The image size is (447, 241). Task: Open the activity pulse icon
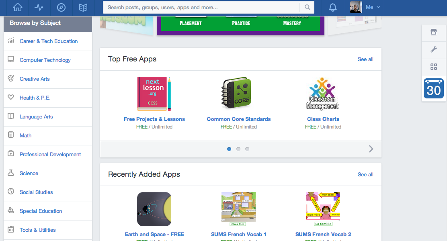39,7
